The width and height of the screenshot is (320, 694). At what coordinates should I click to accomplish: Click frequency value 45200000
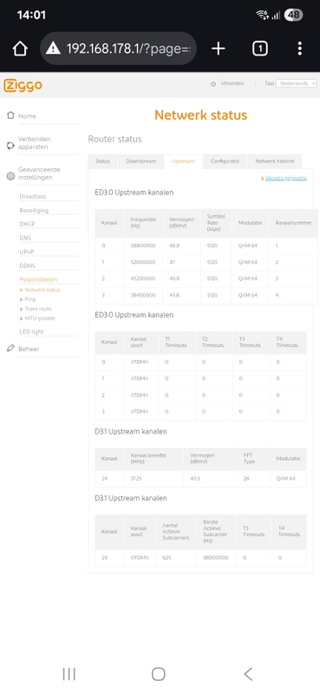pyautogui.click(x=143, y=278)
